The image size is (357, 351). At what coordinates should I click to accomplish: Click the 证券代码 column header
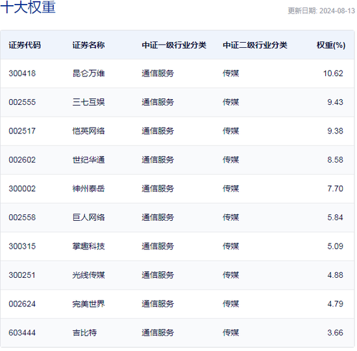coord(25,45)
